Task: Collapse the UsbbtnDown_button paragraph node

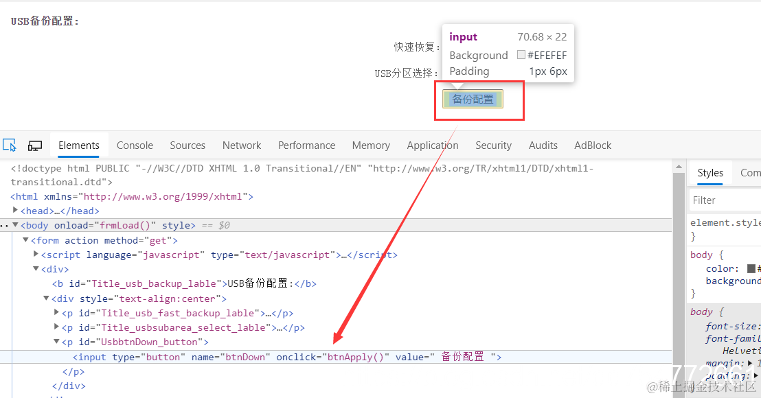Action: [56, 342]
